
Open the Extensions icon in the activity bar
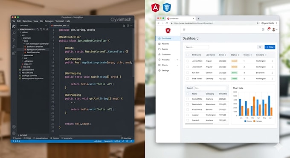(14, 53)
